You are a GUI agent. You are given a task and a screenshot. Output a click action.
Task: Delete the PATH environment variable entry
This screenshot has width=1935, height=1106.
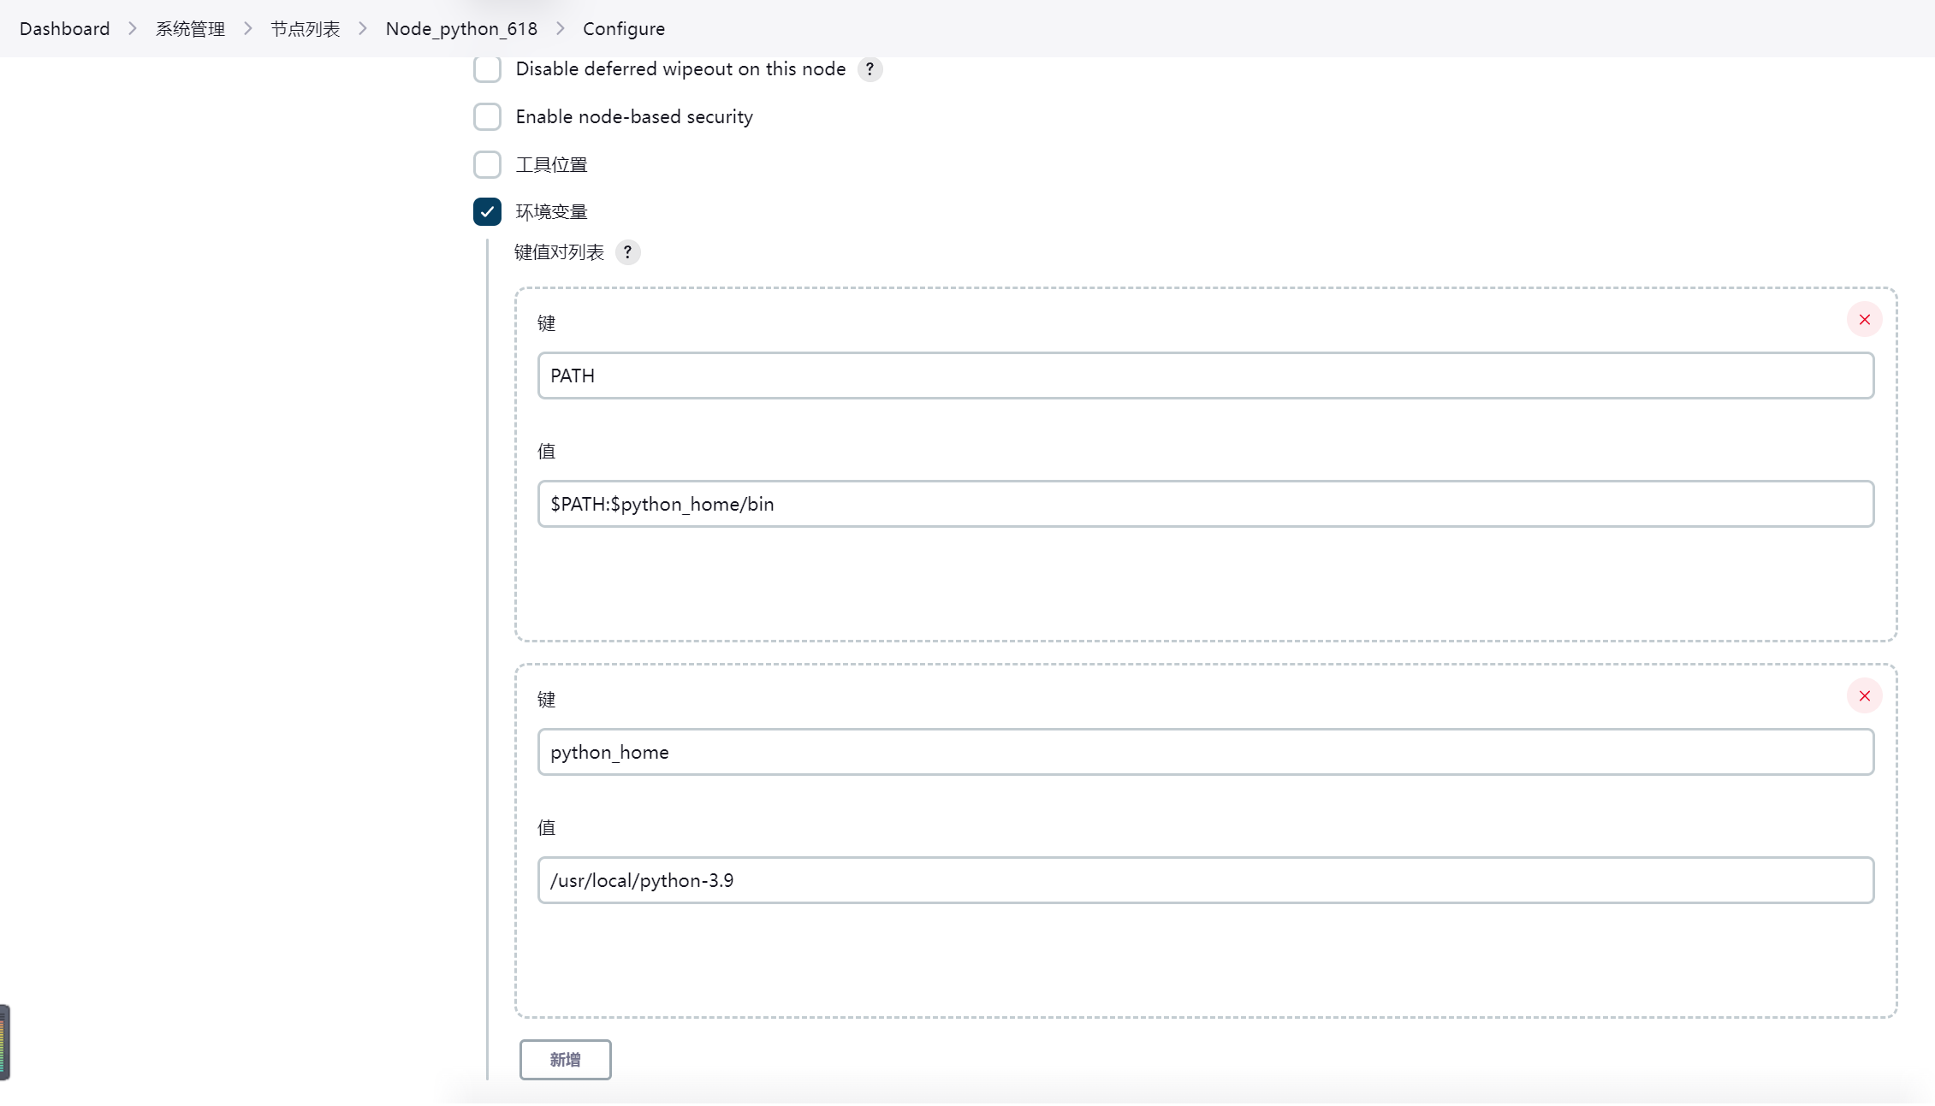tap(1864, 320)
